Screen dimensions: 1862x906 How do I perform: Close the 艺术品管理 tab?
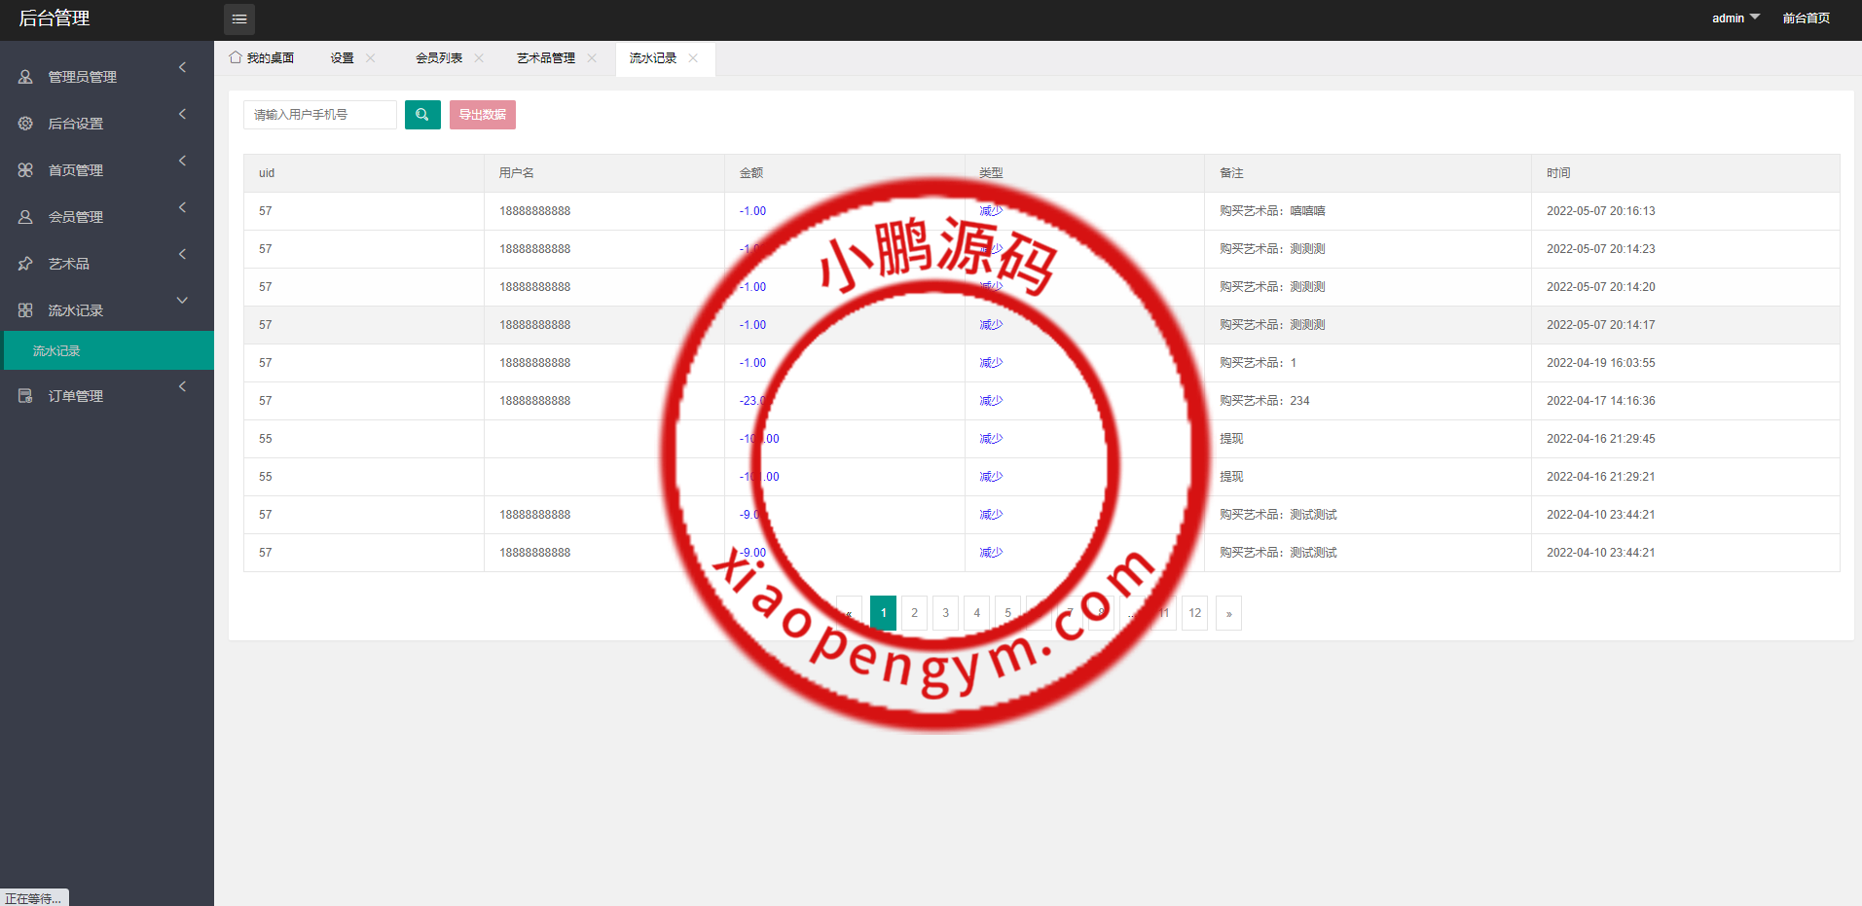(x=592, y=58)
